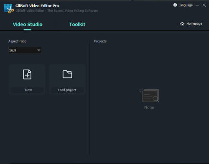Click the globe icon next to Language
Image resolution: width=209 pixels, height=164 pixels.
(175, 5)
